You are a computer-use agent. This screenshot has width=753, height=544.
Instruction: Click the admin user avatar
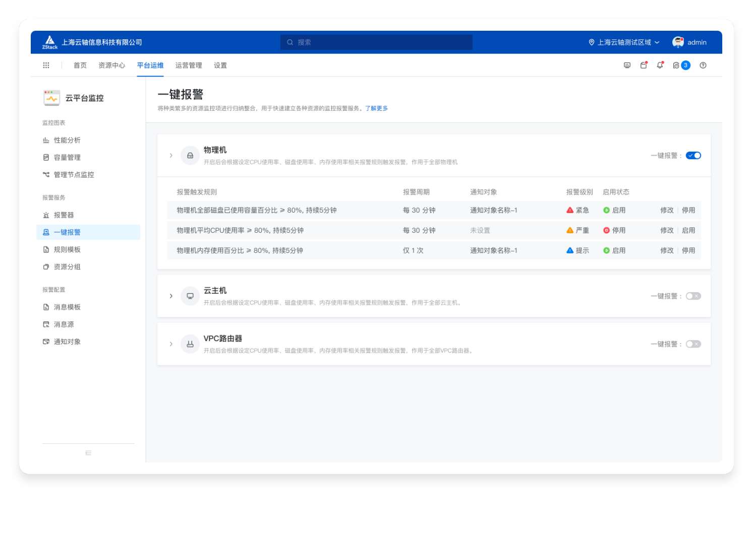(678, 42)
